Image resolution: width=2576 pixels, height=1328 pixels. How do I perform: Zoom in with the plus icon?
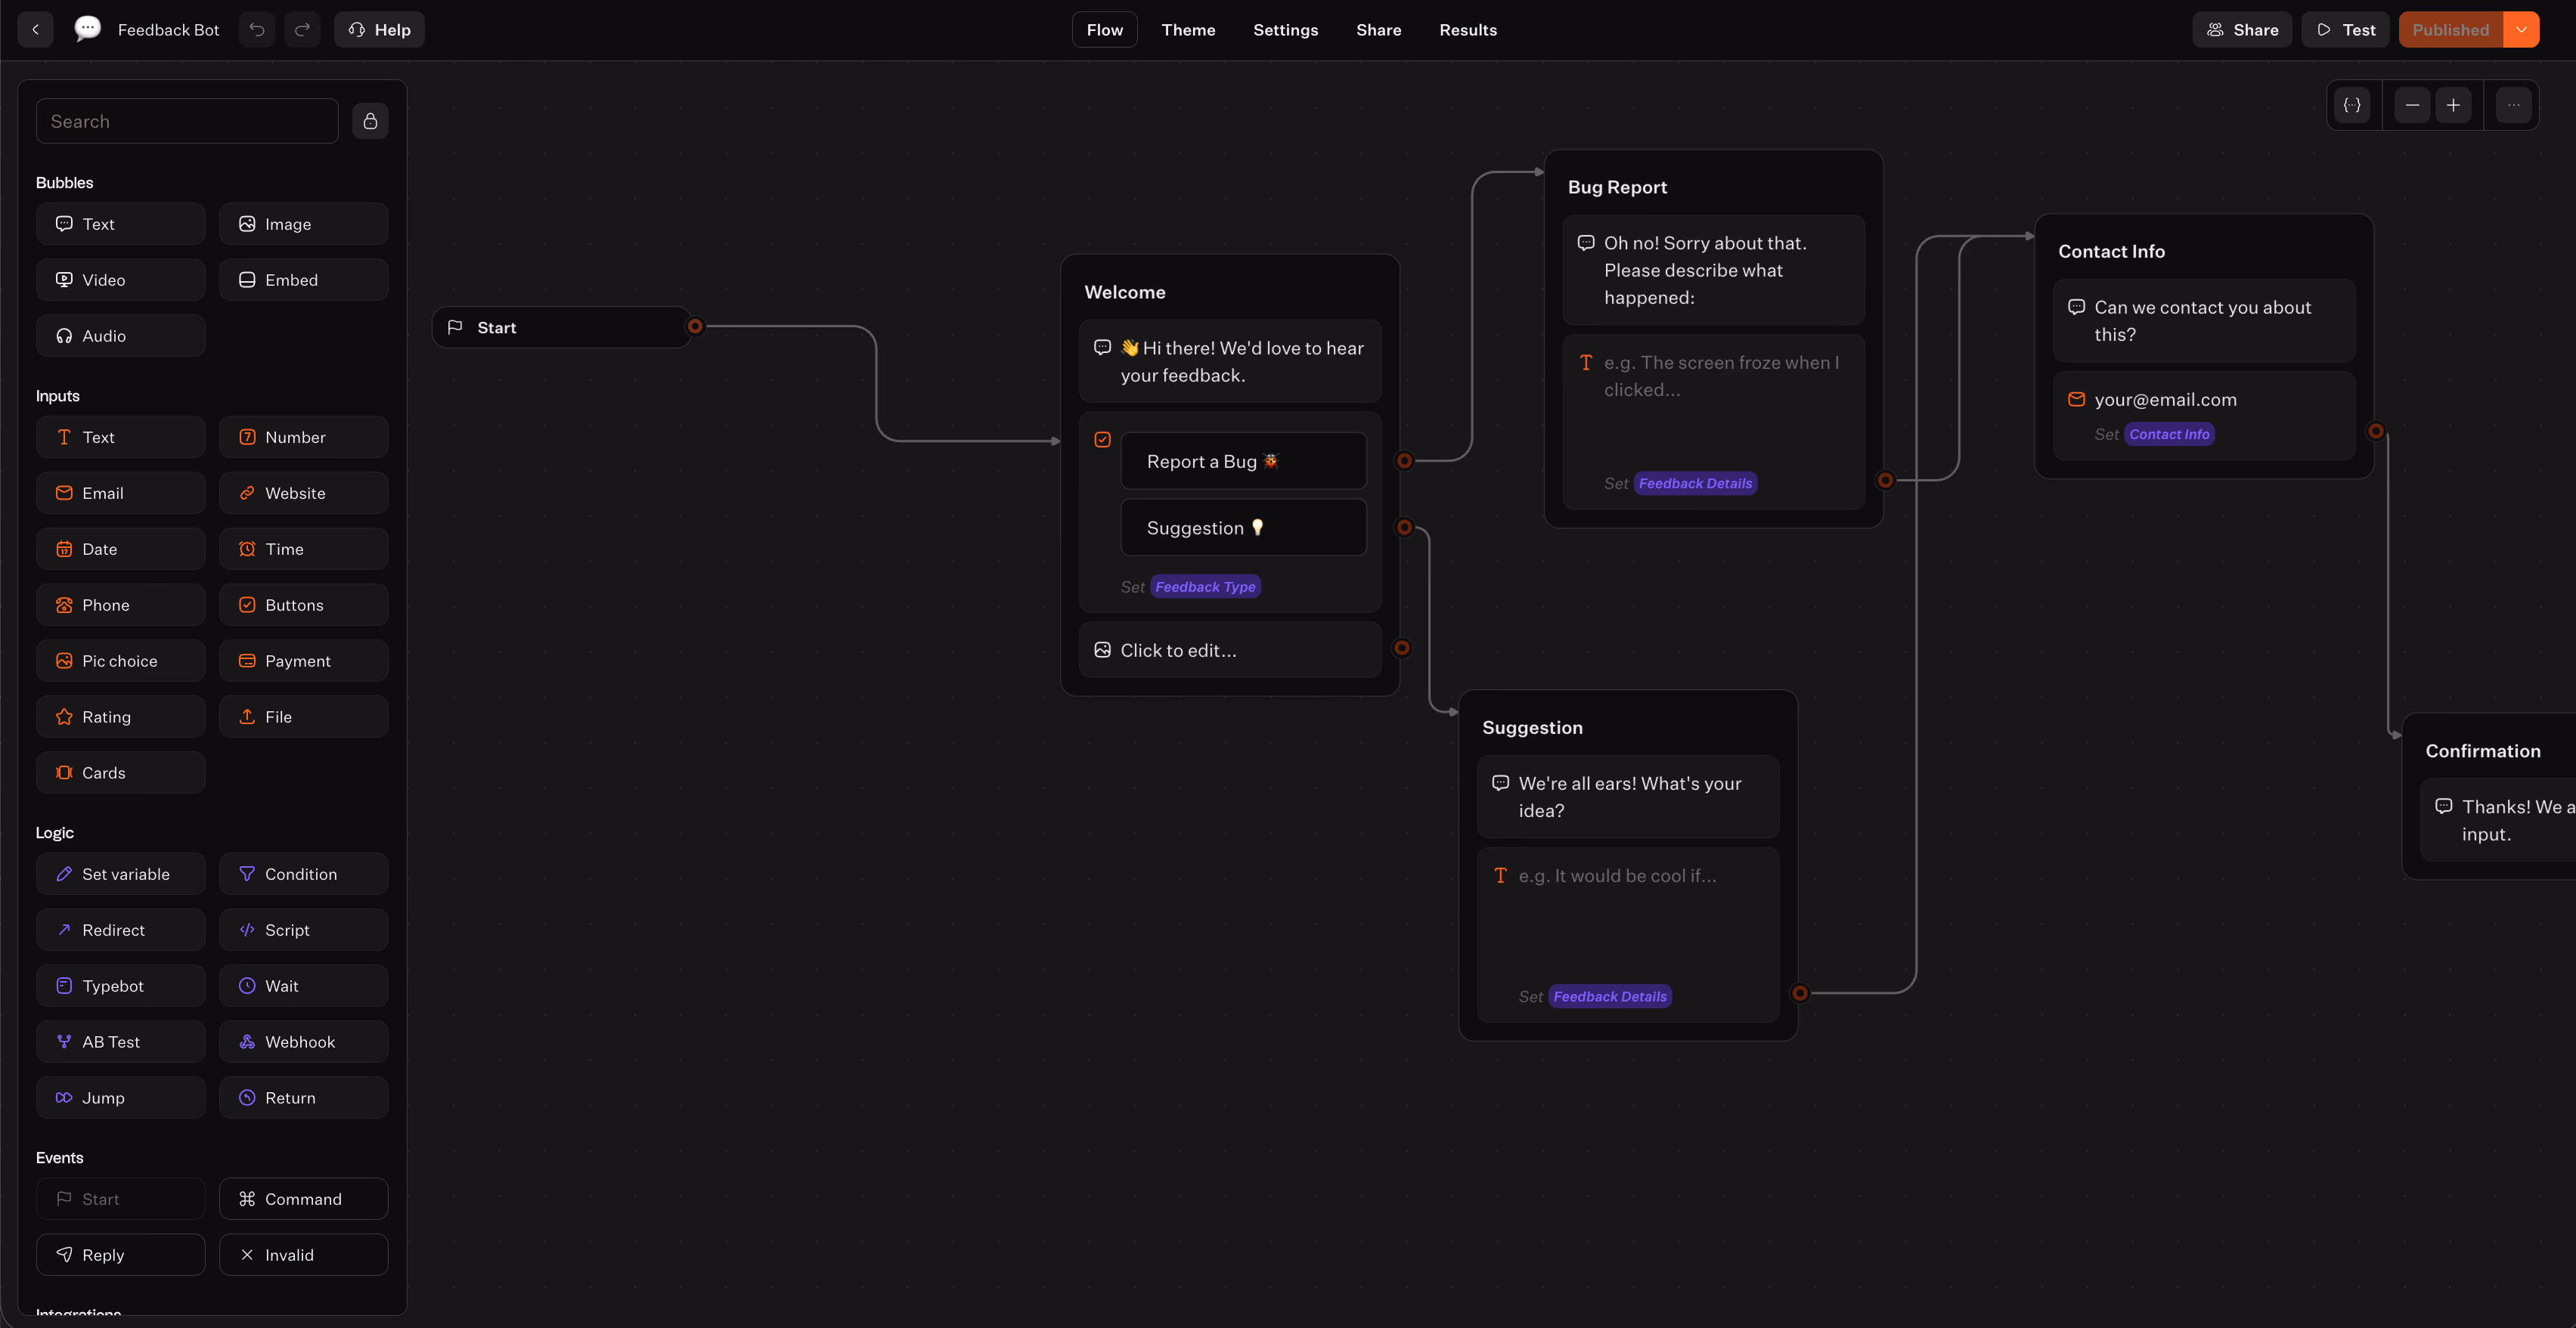click(x=2453, y=105)
